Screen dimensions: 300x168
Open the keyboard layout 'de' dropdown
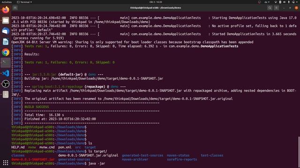point(267,2)
